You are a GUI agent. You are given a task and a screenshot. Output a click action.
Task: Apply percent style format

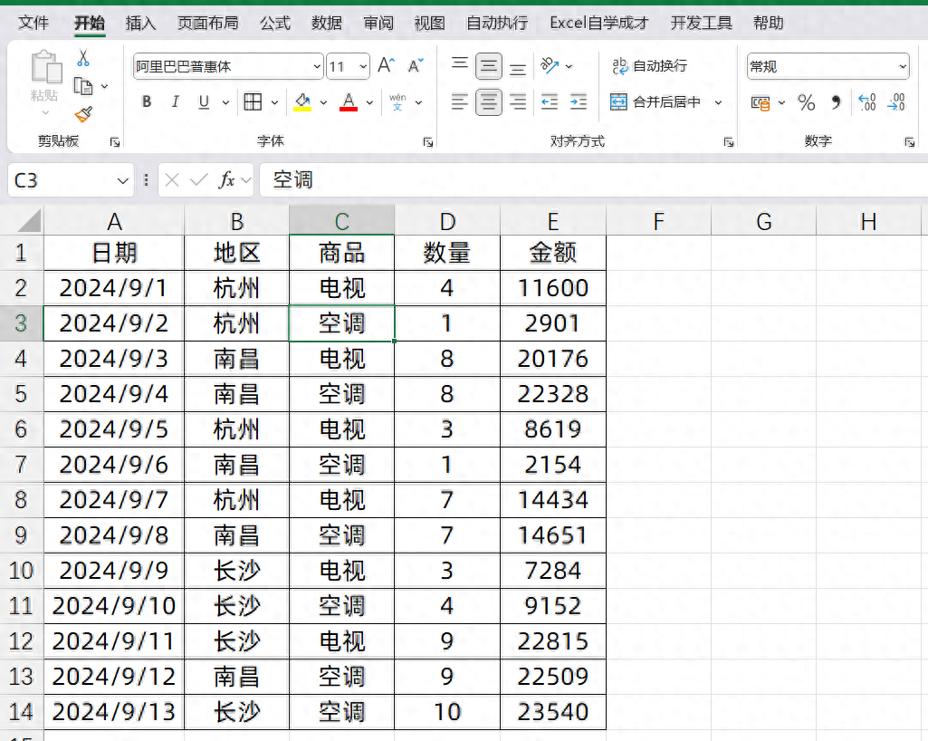(806, 102)
